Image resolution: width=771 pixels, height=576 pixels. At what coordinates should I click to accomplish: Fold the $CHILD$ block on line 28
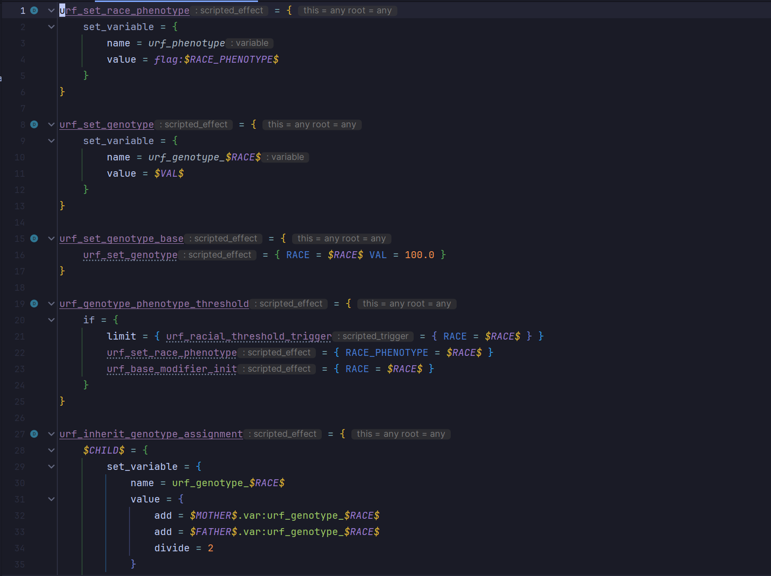[x=51, y=450]
